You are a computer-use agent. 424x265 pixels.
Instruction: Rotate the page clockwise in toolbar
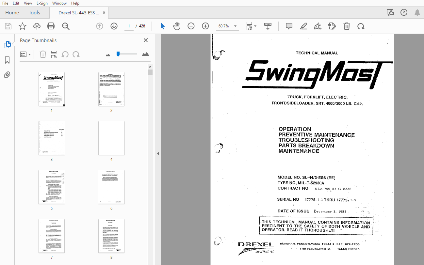(x=361, y=26)
